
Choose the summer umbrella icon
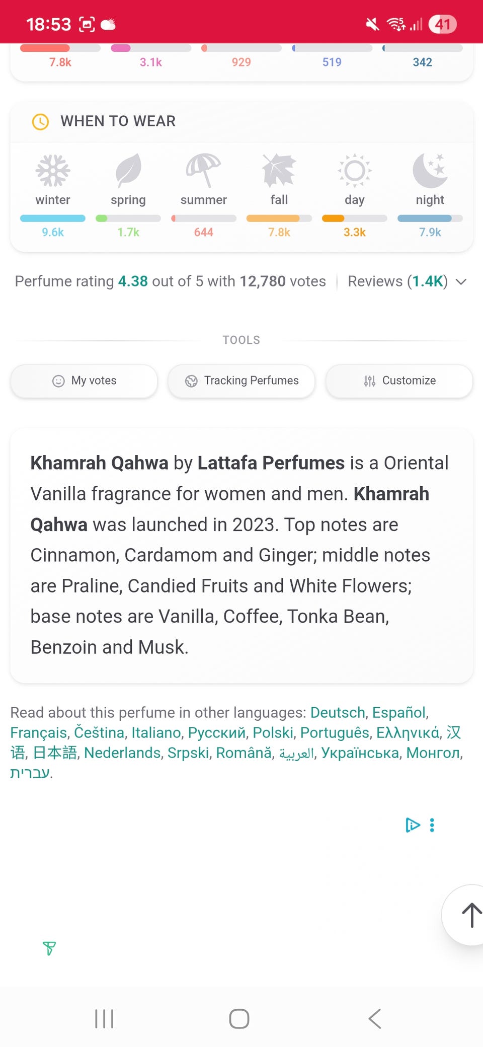tap(203, 170)
